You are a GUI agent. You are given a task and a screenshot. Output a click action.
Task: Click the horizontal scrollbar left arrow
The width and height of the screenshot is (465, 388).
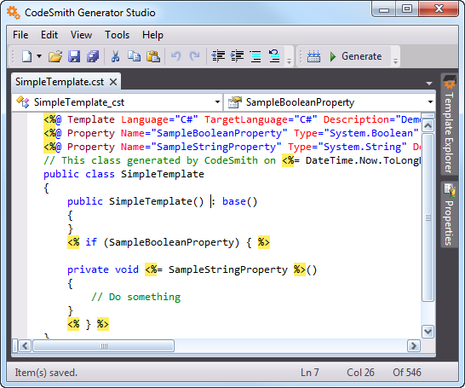pyautogui.click(x=25, y=346)
